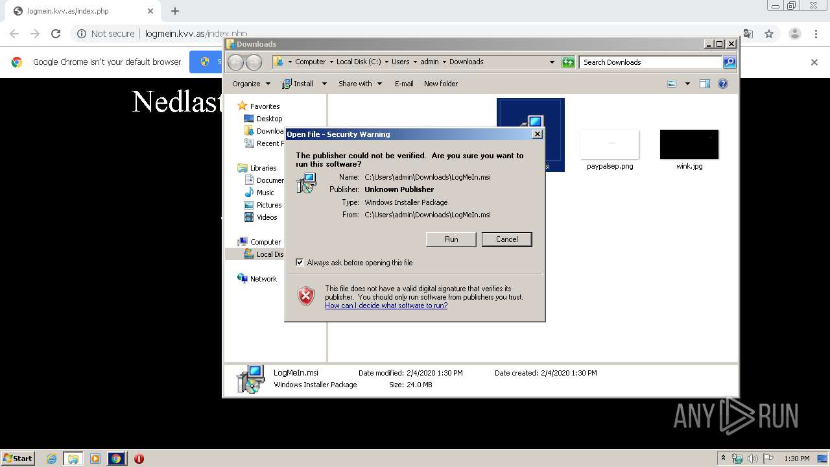Open a new Chrome tab
Screen dimensions: 830x467
(175, 11)
